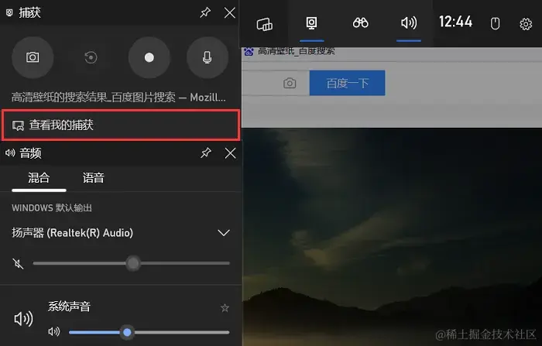
Task: Open the widget menu in Game Bar
Action: tap(265, 24)
